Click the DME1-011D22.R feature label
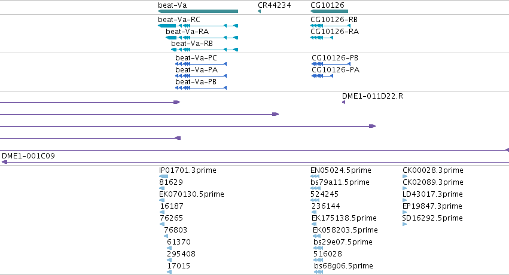This screenshot has width=509, height=275. 373,96
